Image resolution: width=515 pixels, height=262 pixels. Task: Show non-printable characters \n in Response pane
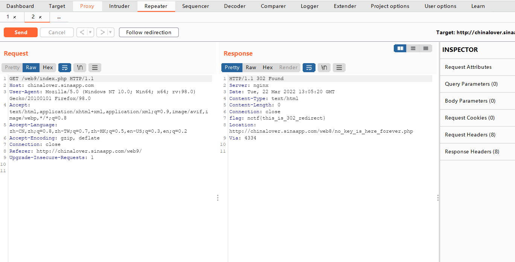pos(324,68)
